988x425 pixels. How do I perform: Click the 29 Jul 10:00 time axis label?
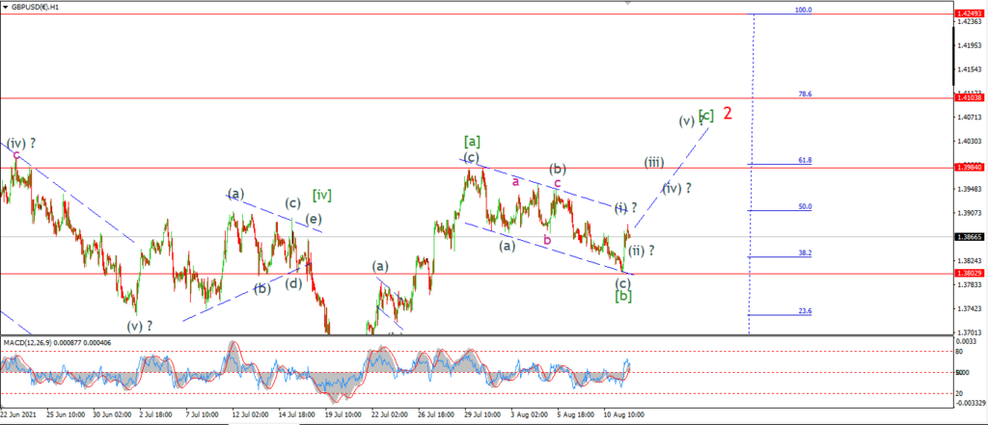point(482,415)
